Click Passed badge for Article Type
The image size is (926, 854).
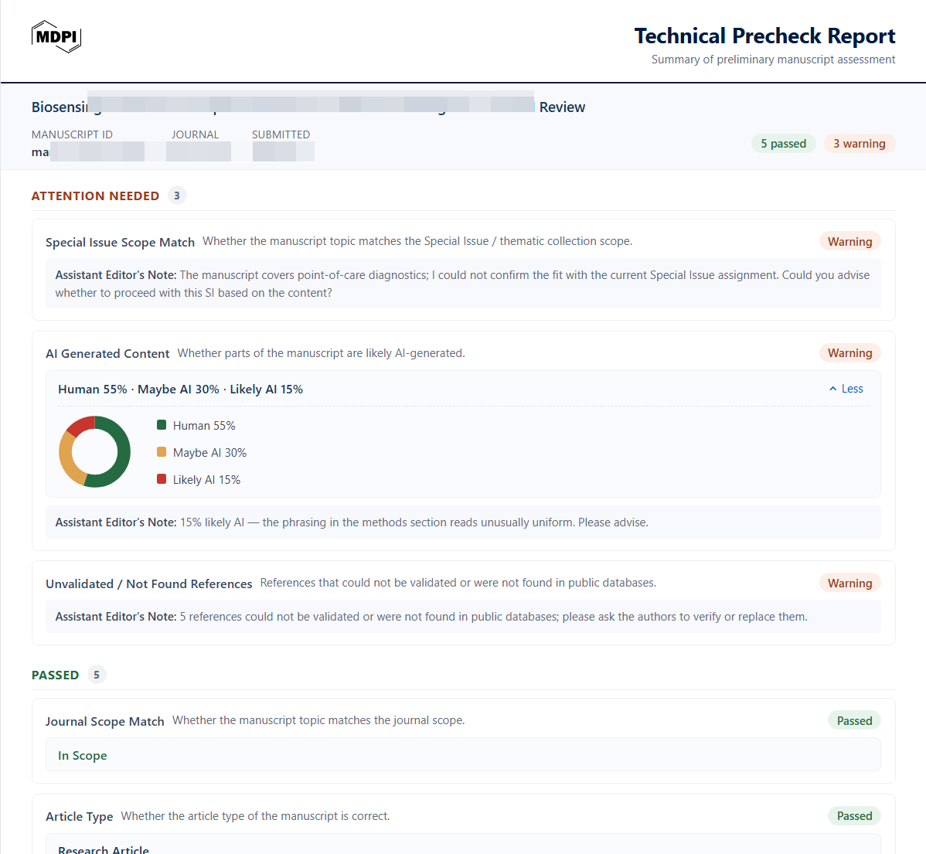coord(855,816)
